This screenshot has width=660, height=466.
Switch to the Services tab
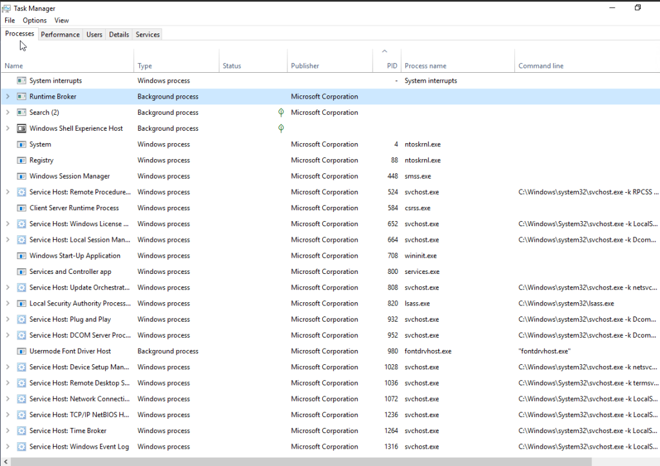click(x=148, y=35)
